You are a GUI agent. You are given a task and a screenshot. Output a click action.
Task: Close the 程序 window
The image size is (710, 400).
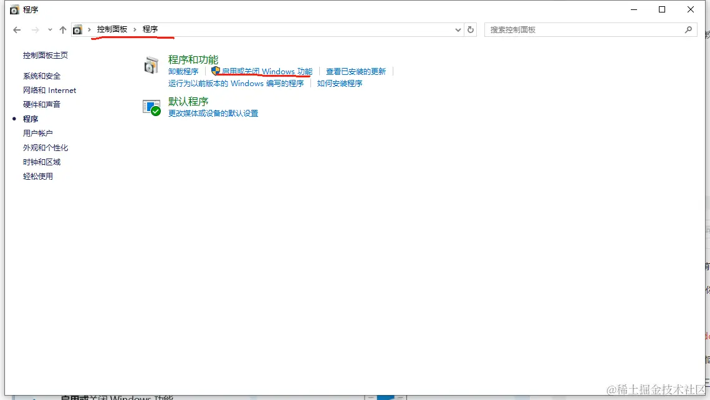(x=691, y=9)
